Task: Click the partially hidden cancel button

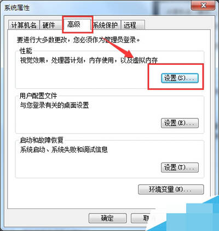Action: pos(141,218)
